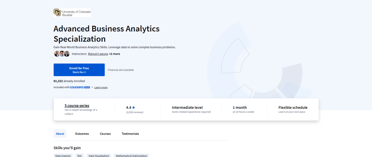Click the SQL skill tag
The height and width of the screenshot is (157, 372).
80,156
